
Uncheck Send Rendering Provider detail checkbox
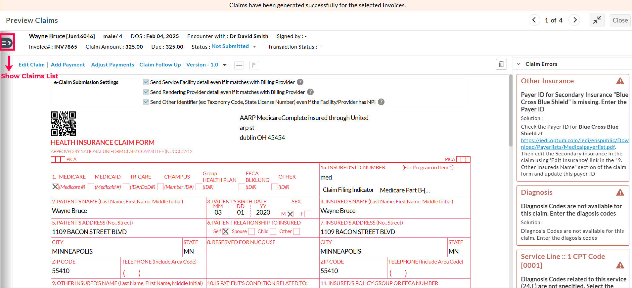146,92
